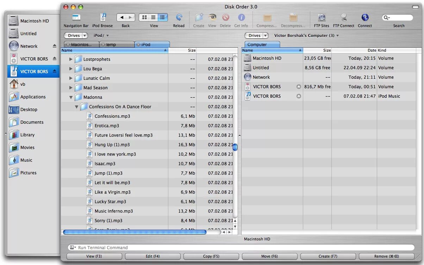Screen dimensions: 424x265
Task: Collapse the Madonna folder
Action: tap(70, 97)
